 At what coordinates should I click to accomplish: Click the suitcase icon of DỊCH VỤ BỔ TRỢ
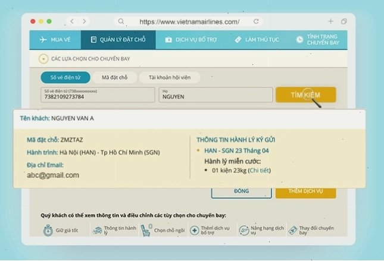(x=168, y=40)
